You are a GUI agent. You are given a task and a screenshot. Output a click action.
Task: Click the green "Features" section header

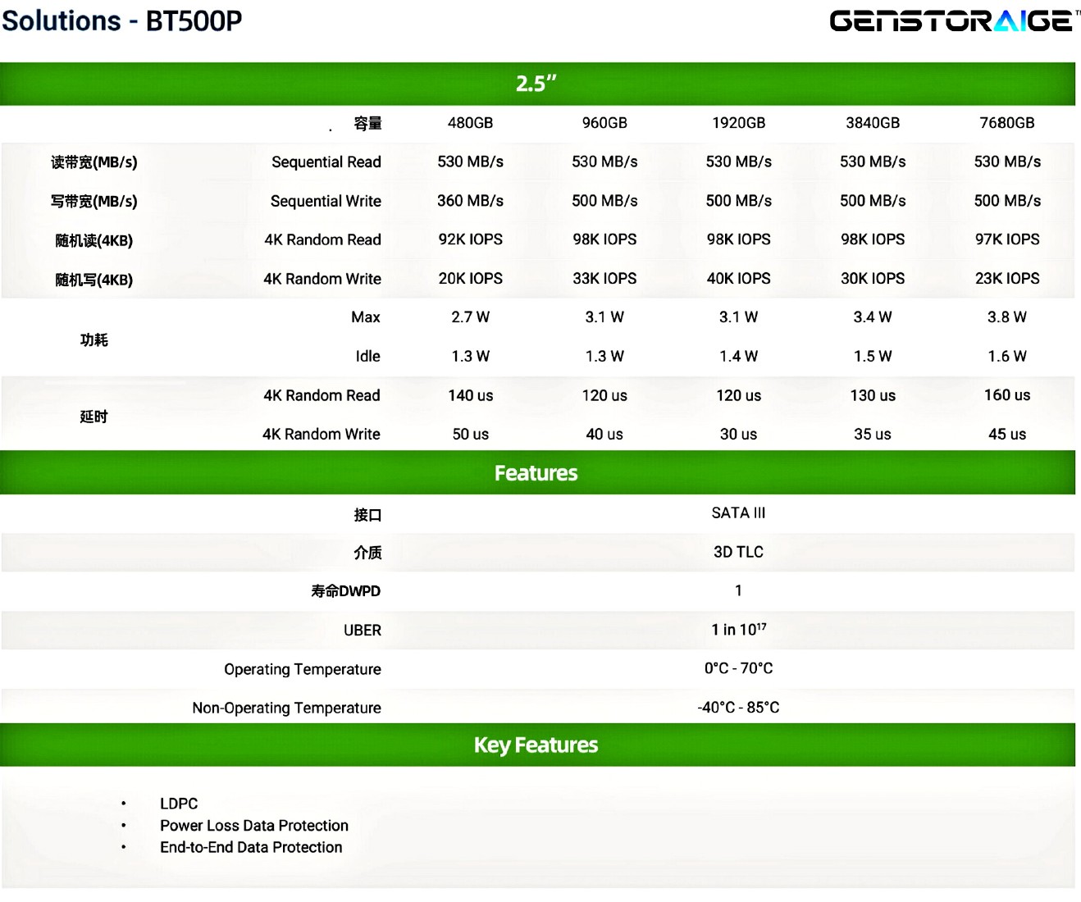point(537,473)
